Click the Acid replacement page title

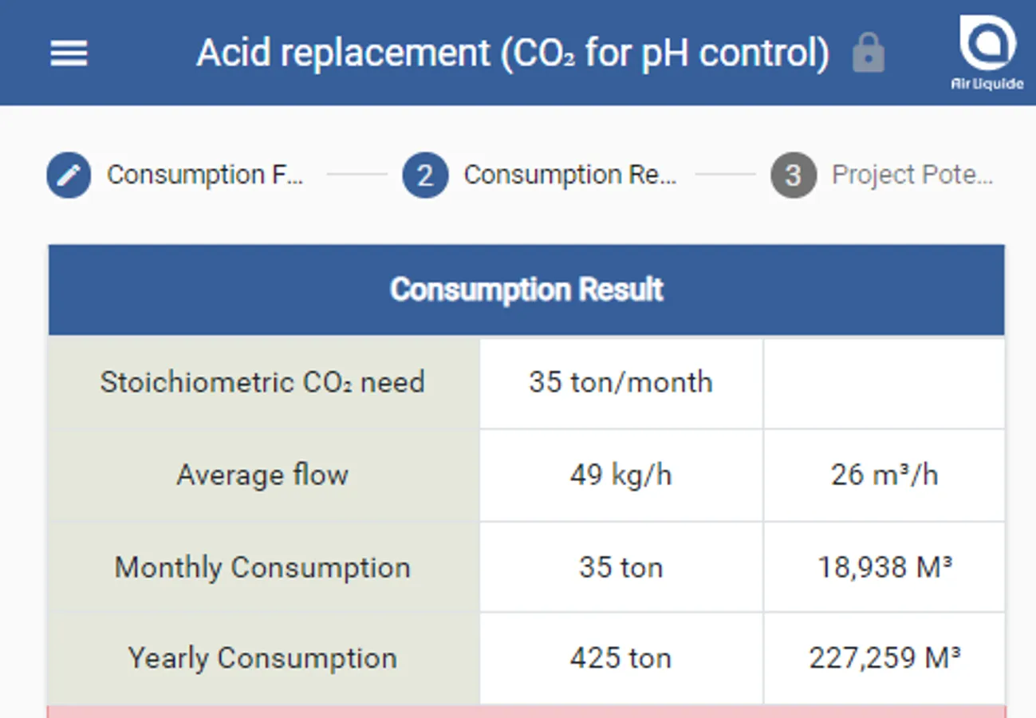coord(513,53)
